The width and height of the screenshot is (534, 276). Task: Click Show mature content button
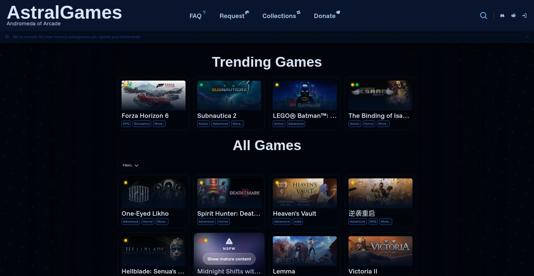coord(229,259)
